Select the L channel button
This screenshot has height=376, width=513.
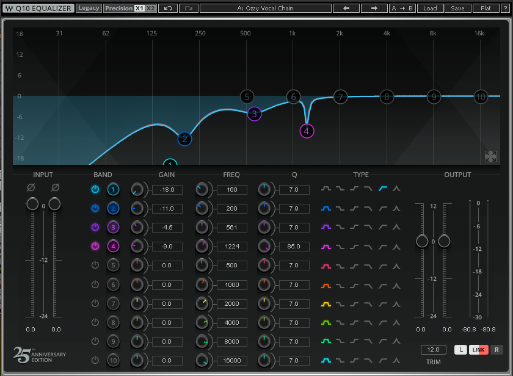coord(460,350)
